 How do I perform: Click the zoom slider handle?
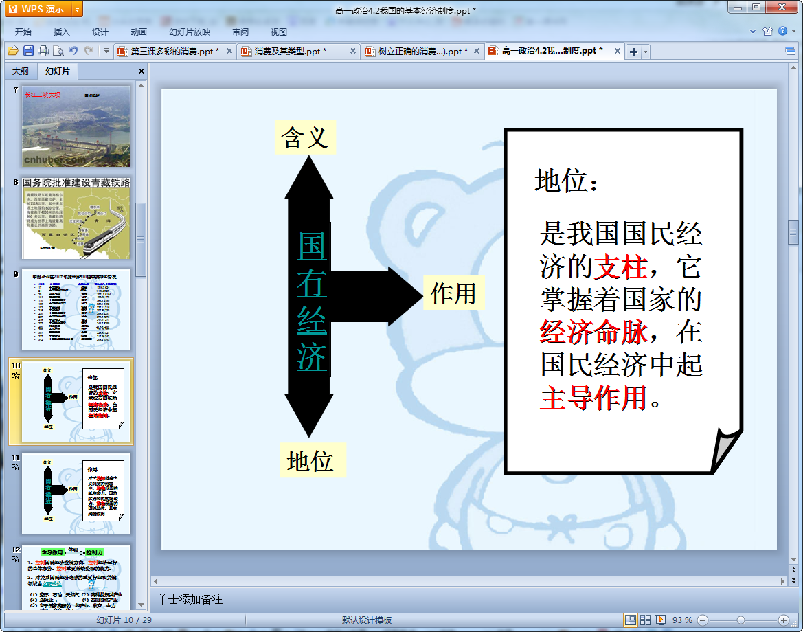coord(740,620)
